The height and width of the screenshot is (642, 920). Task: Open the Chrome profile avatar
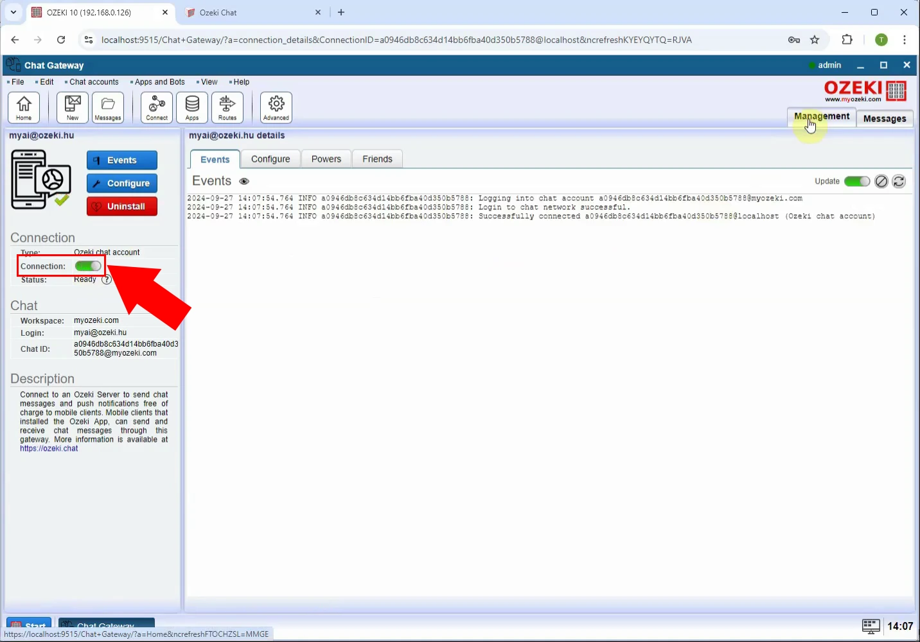tap(881, 40)
